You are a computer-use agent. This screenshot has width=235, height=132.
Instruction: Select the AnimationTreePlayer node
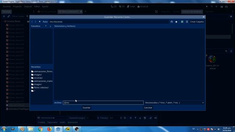(17, 109)
